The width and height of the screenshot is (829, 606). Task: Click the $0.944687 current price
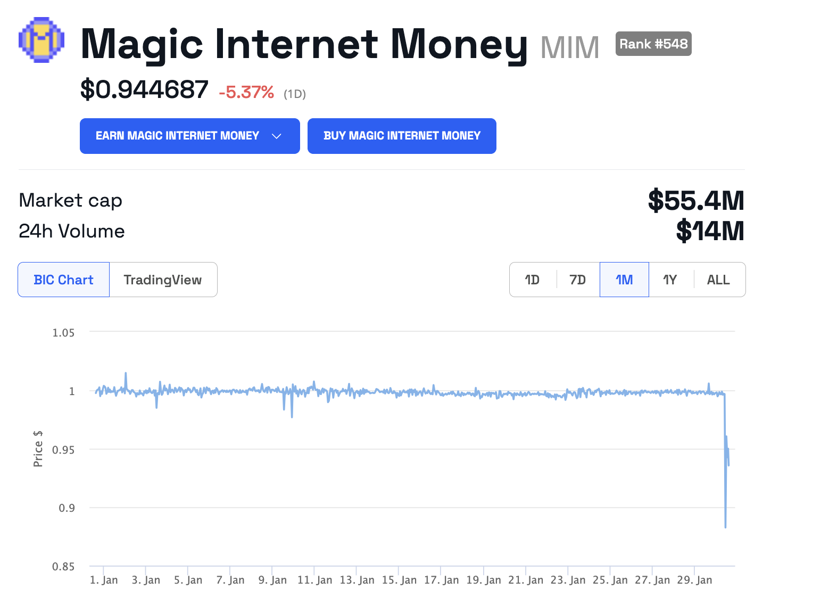coord(144,89)
